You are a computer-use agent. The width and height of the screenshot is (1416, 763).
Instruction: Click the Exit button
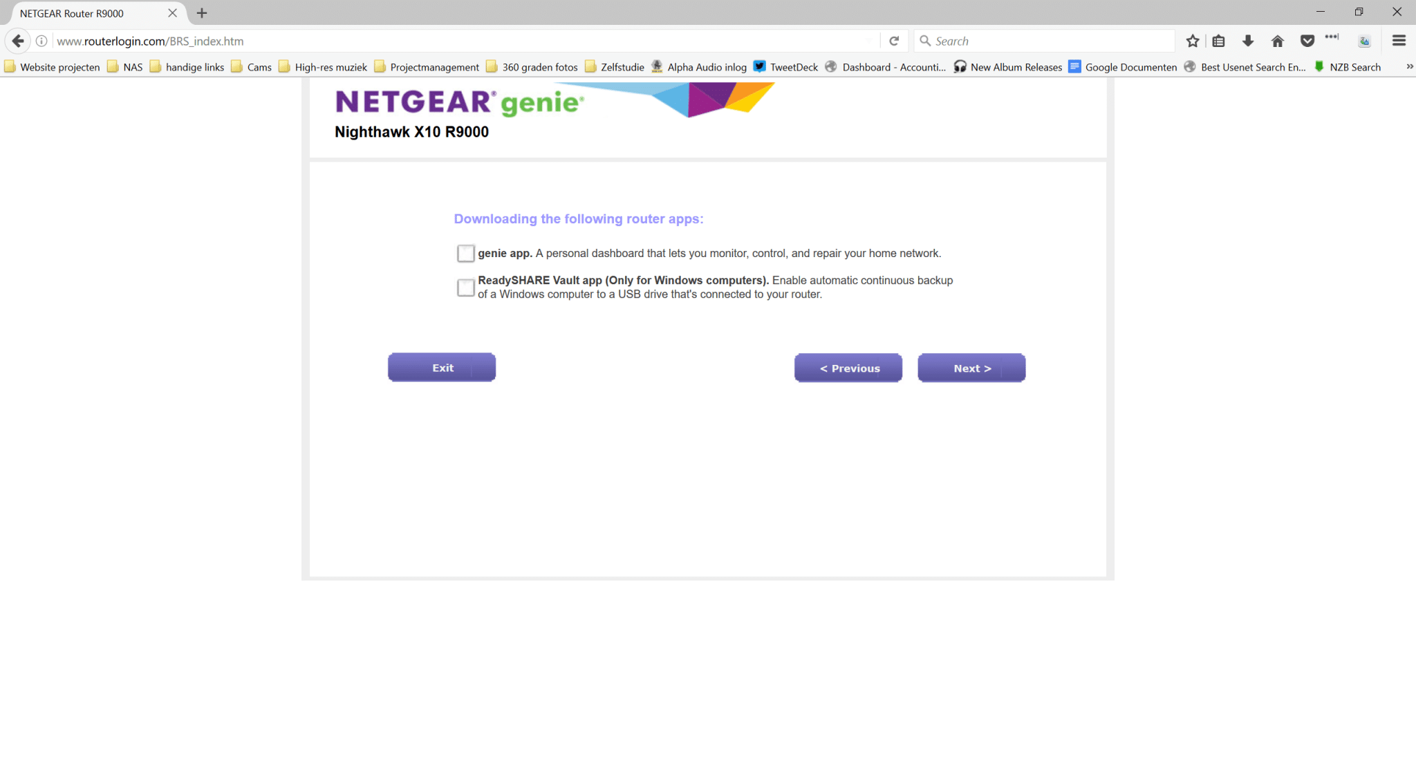[x=442, y=368]
